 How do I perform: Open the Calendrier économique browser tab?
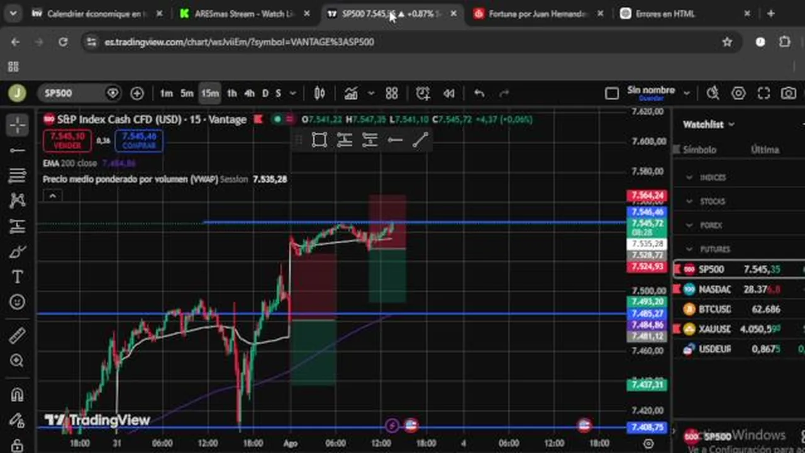click(98, 13)
